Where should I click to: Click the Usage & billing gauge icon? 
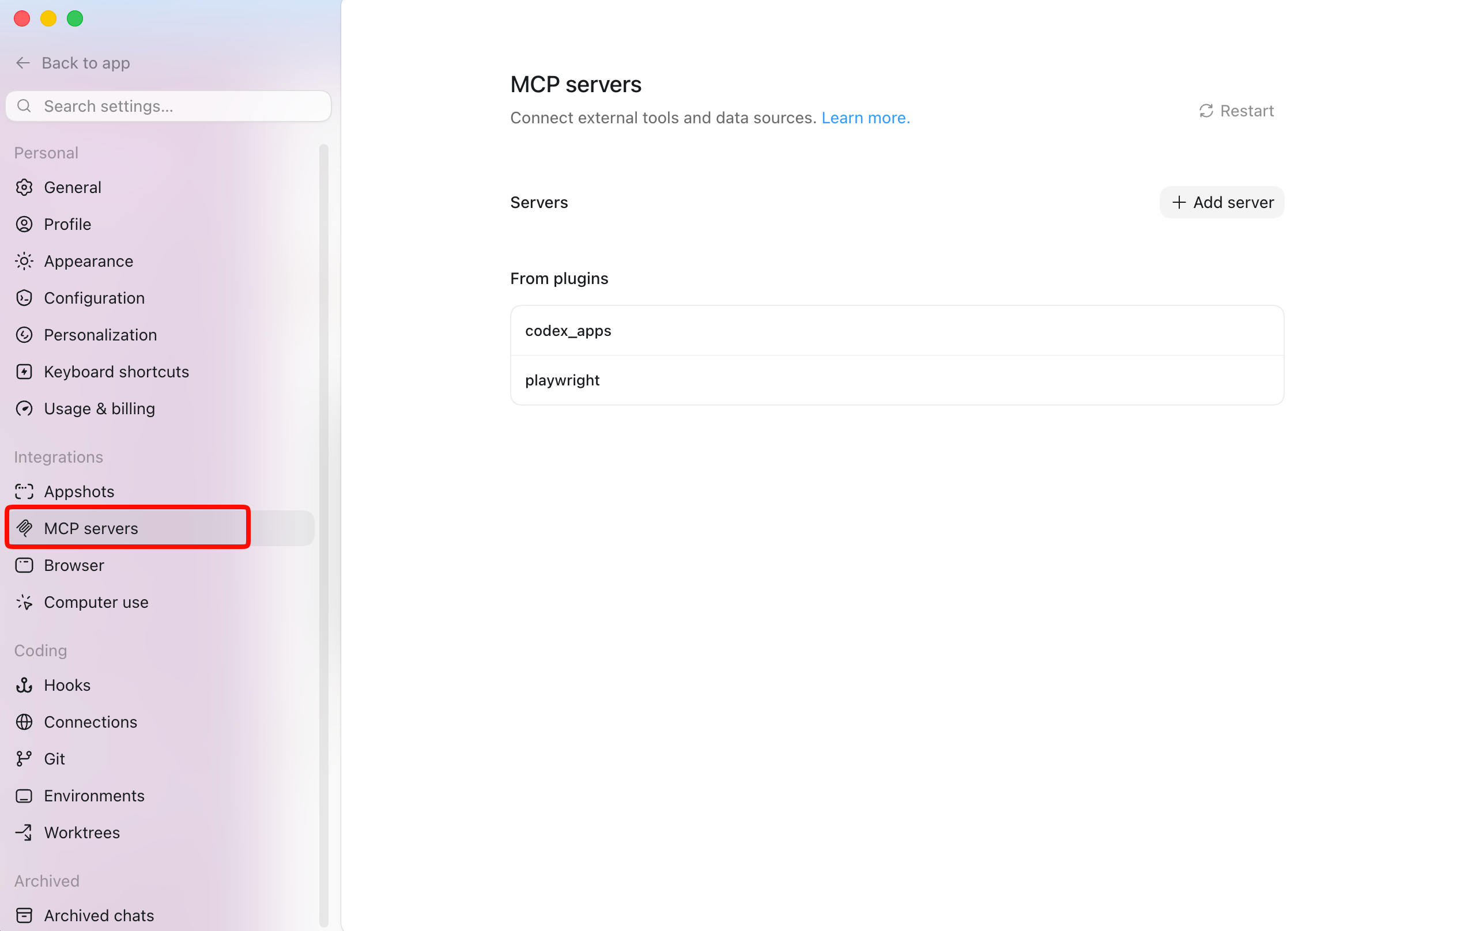tap(24, 408)
